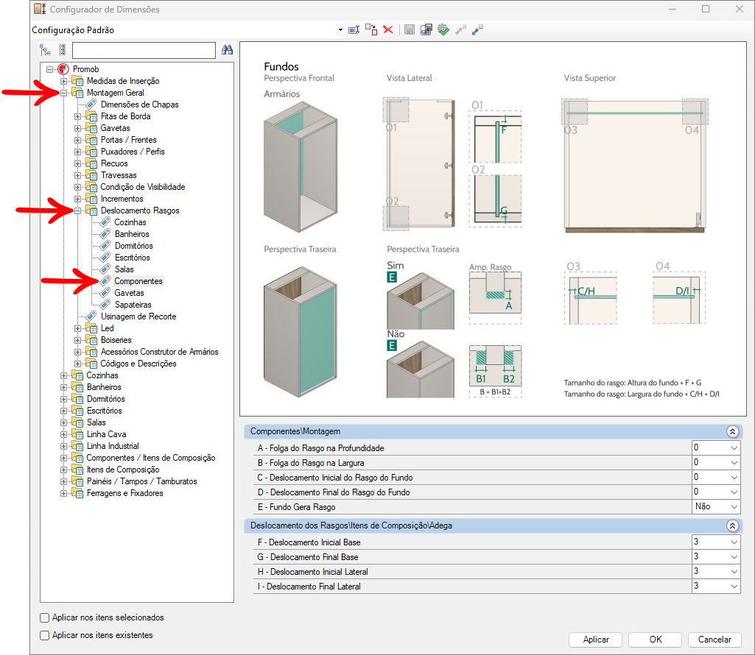Viewport: 755px width, 655px height.
Task: Check 'Aplicar nos itens existentes' option
Action: click(45, 635)
